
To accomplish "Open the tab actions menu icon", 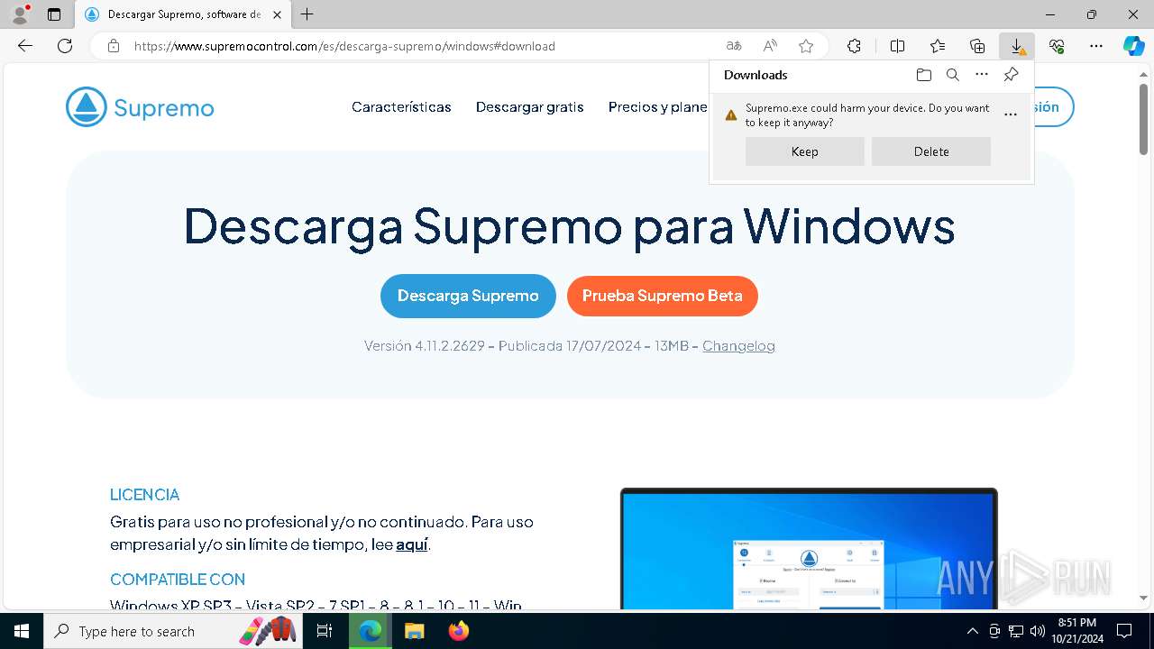I will (x=54, y=14).
